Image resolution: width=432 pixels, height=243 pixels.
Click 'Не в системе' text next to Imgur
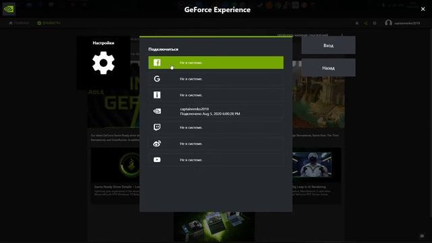click(191, 95)
